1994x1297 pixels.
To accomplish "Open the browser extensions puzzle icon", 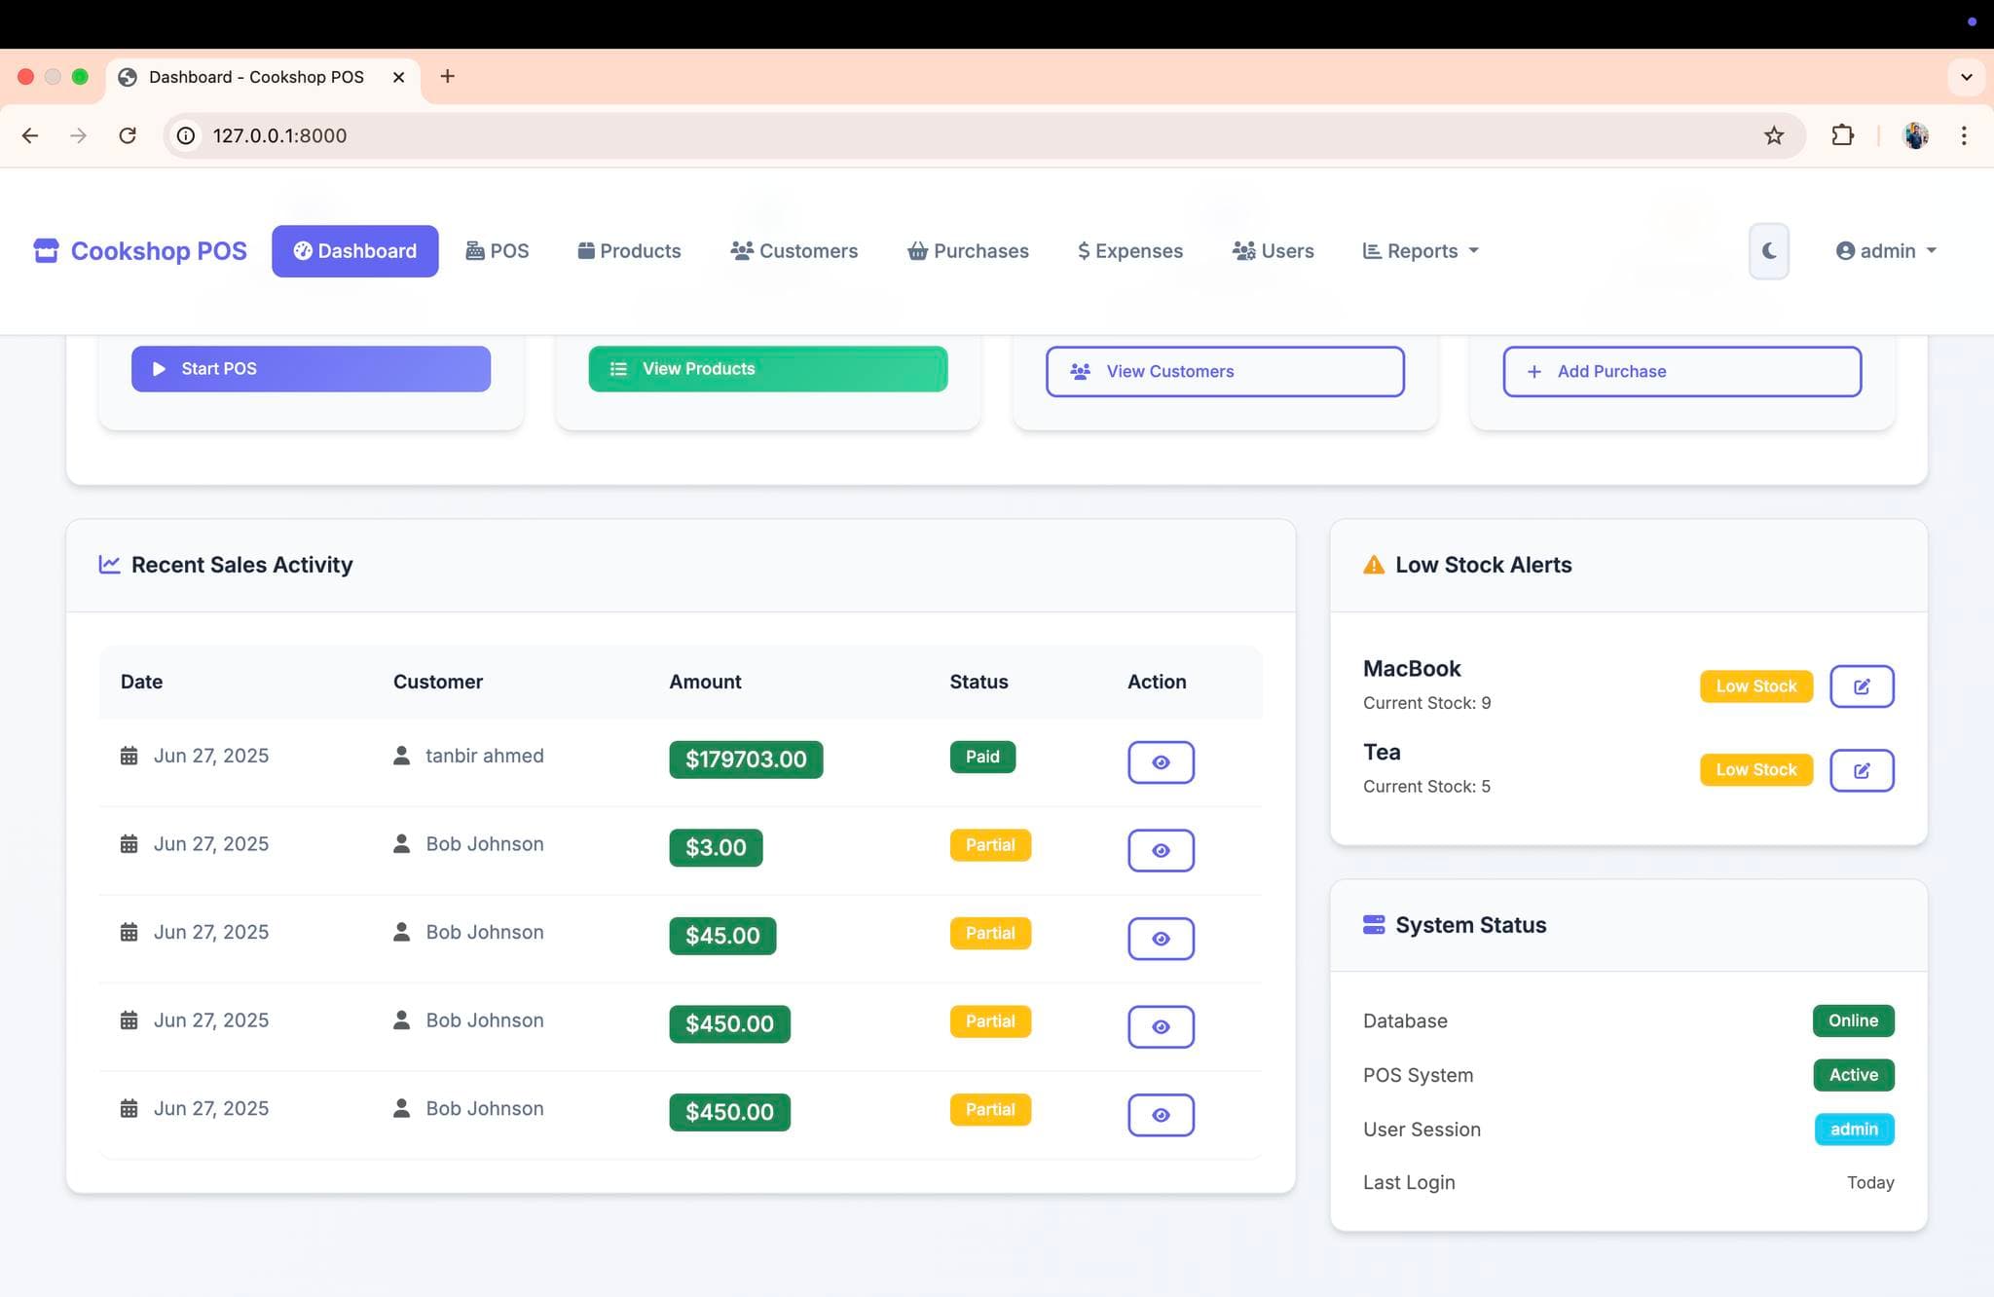I will click(1842, 135).
